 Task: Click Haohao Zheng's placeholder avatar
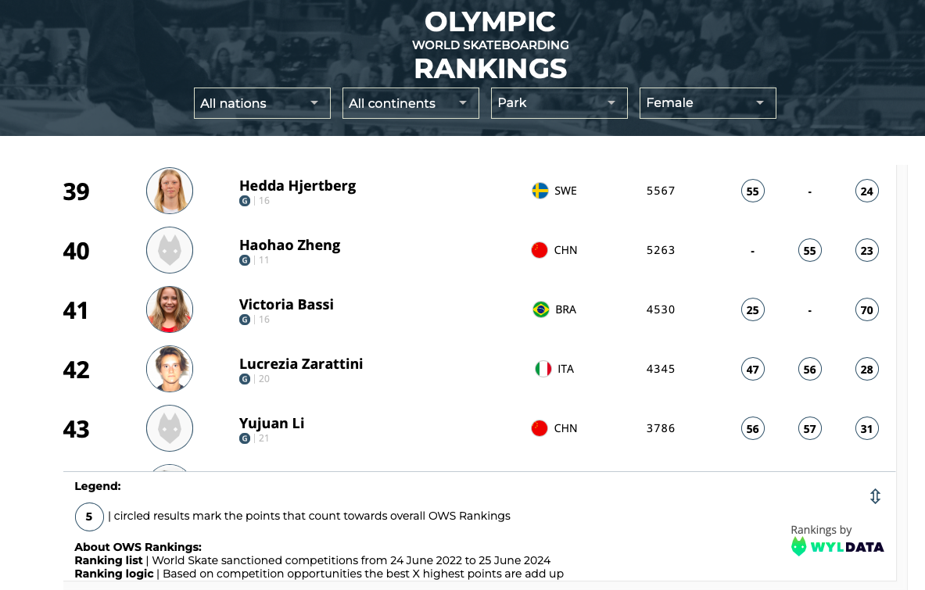(170, 250)
